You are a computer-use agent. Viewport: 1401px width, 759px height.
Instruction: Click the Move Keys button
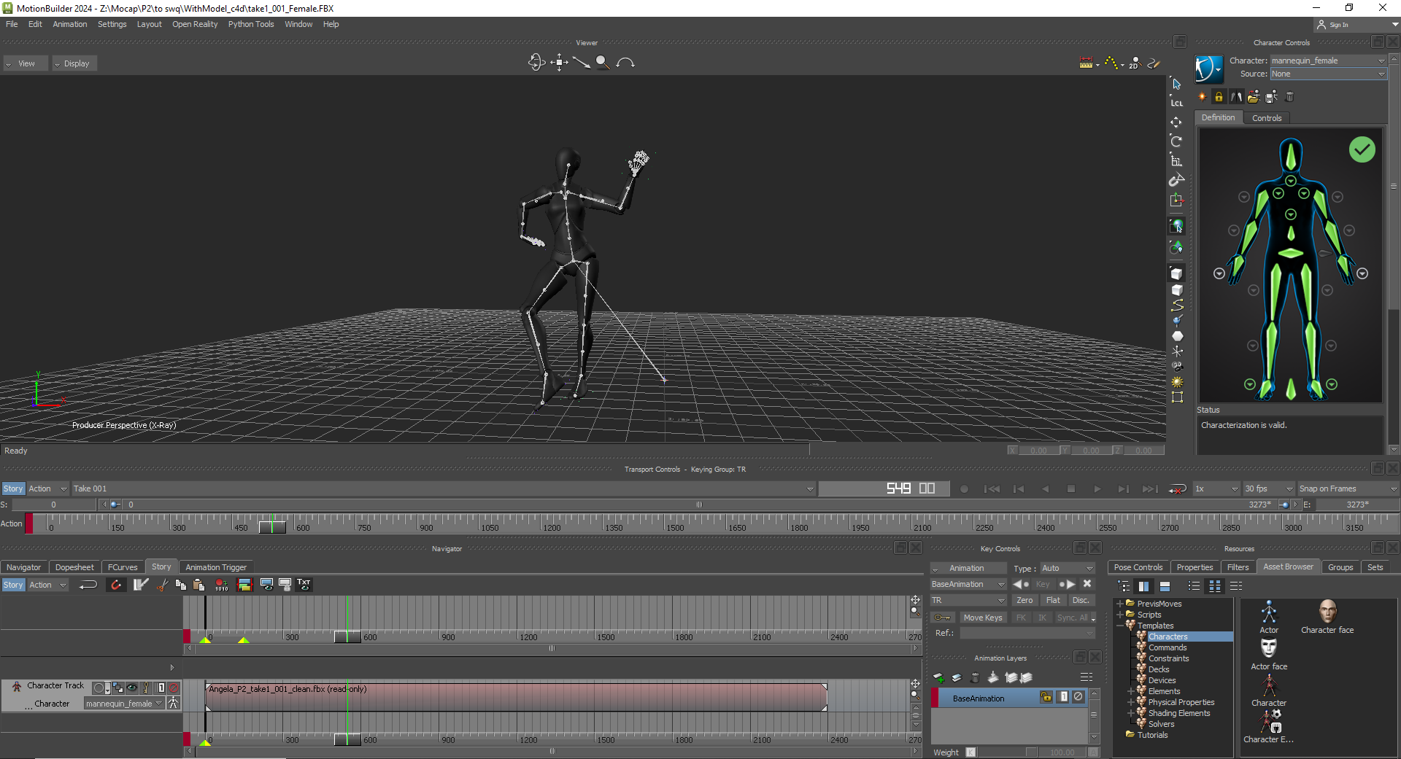tap(982, 618)
